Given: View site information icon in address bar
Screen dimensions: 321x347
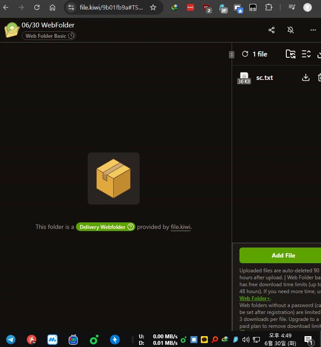Looking at the screenshot, I should [71, 7].
